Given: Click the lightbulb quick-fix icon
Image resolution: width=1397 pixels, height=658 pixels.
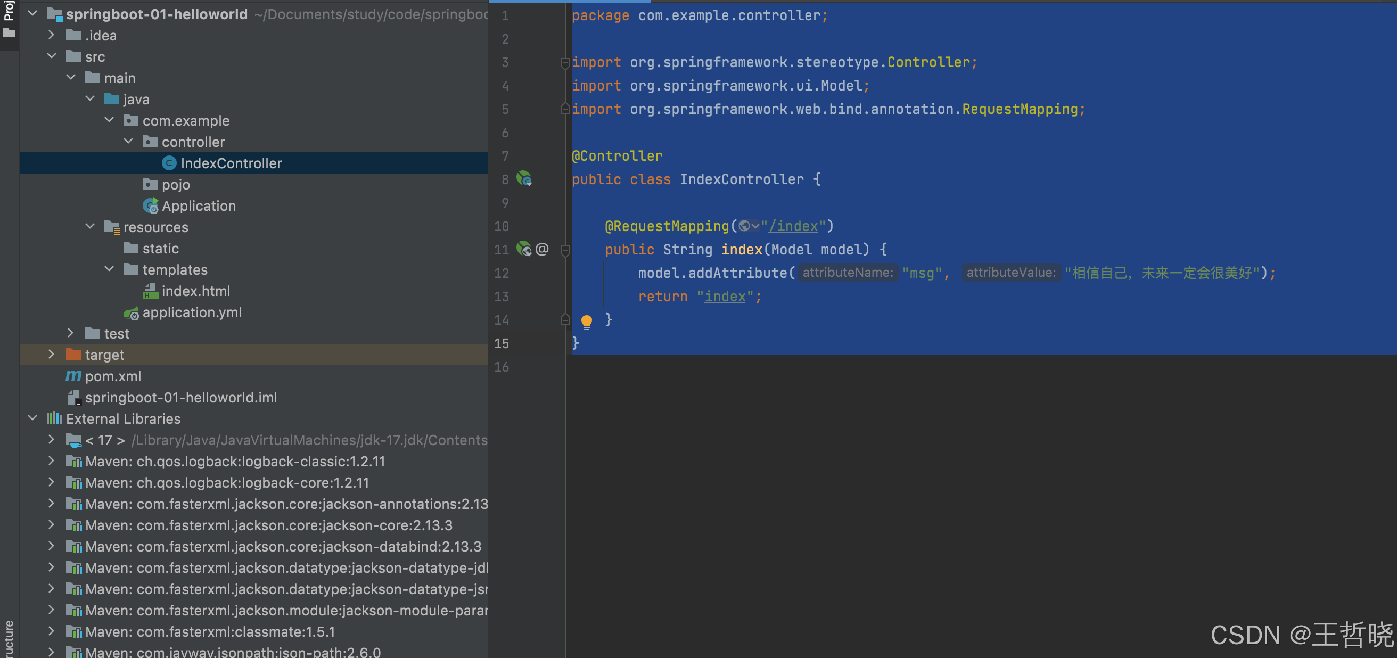Looking at the screenshot, I should pyautogui.click(x=586, y=321).
